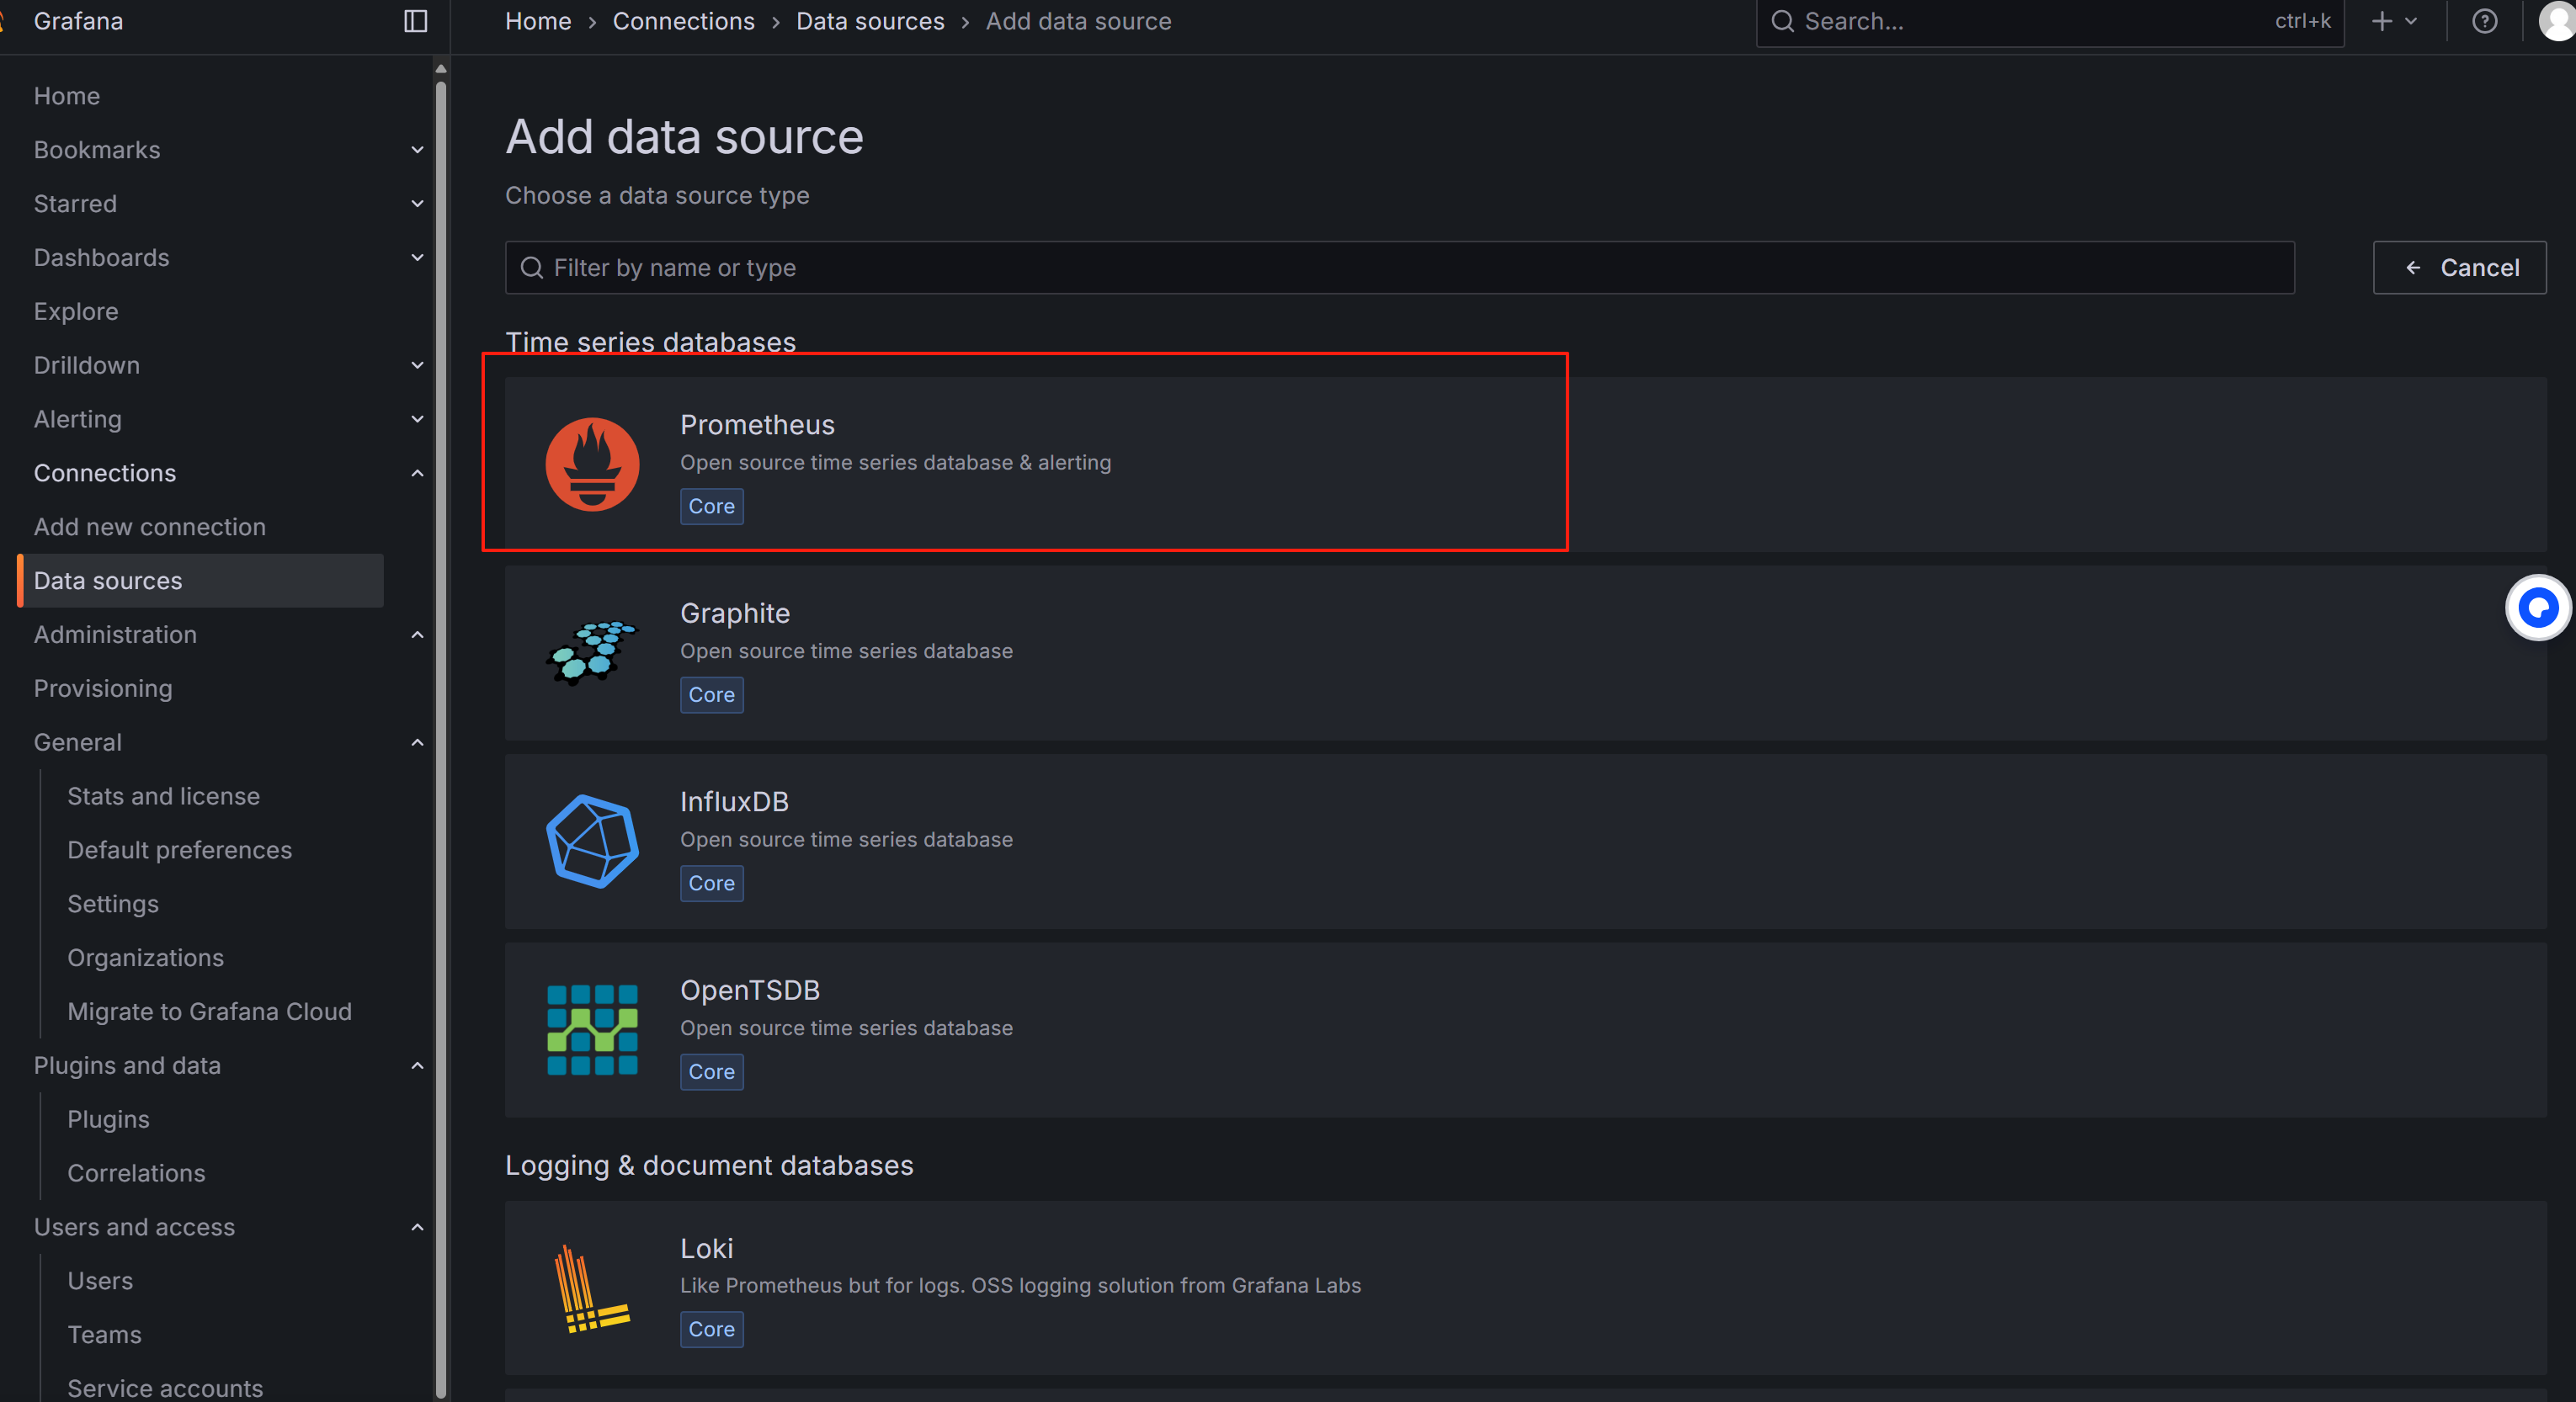Click the Prometheus flame logo icon
2576x1402 pixels.
[x=592, y=464]
